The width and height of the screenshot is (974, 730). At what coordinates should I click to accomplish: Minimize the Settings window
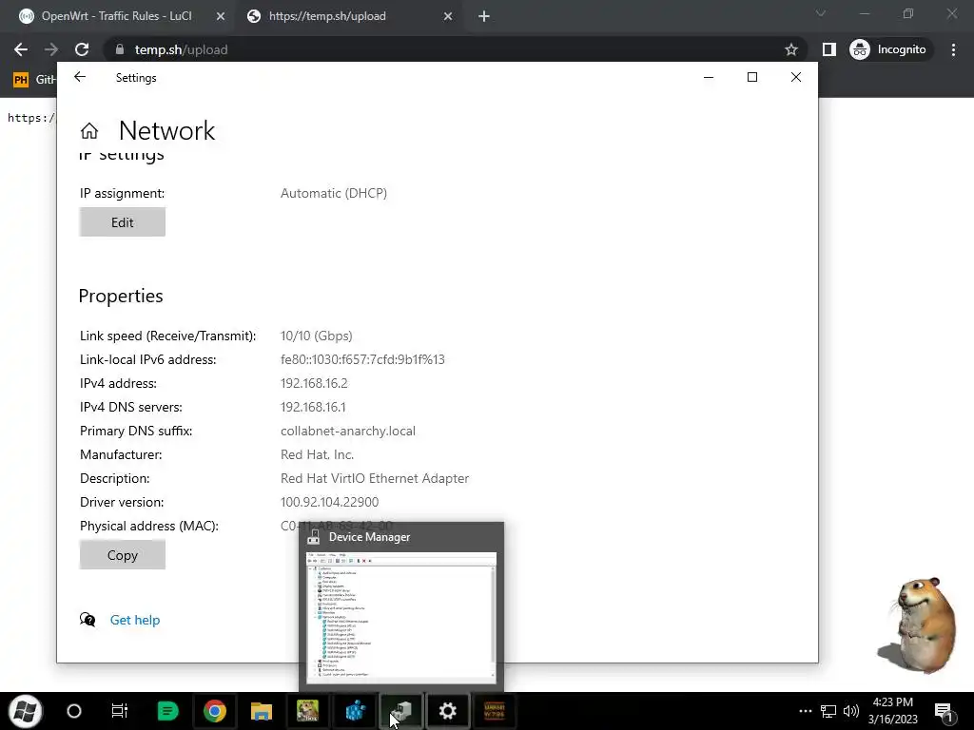point(709,77)
